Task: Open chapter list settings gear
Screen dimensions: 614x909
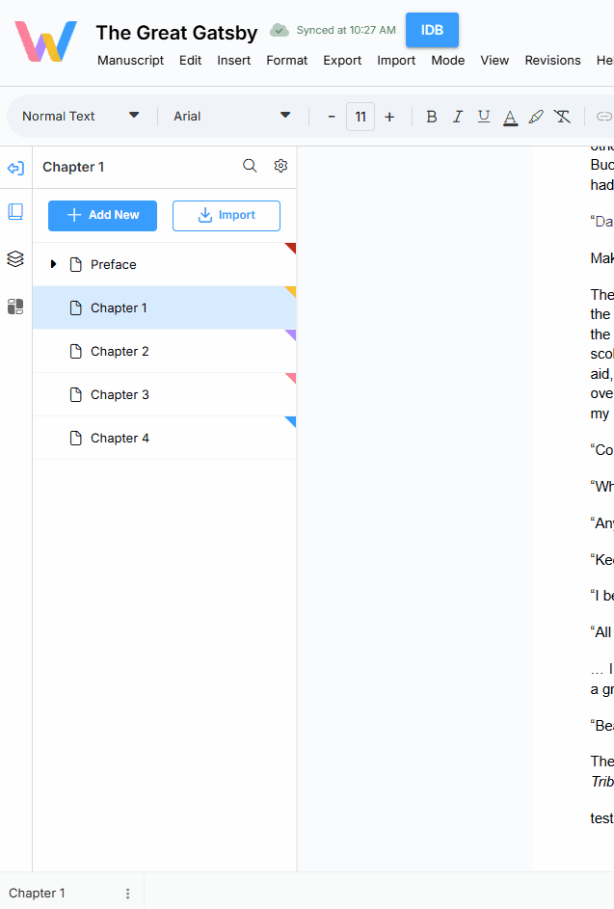Action: click(280, 166)
